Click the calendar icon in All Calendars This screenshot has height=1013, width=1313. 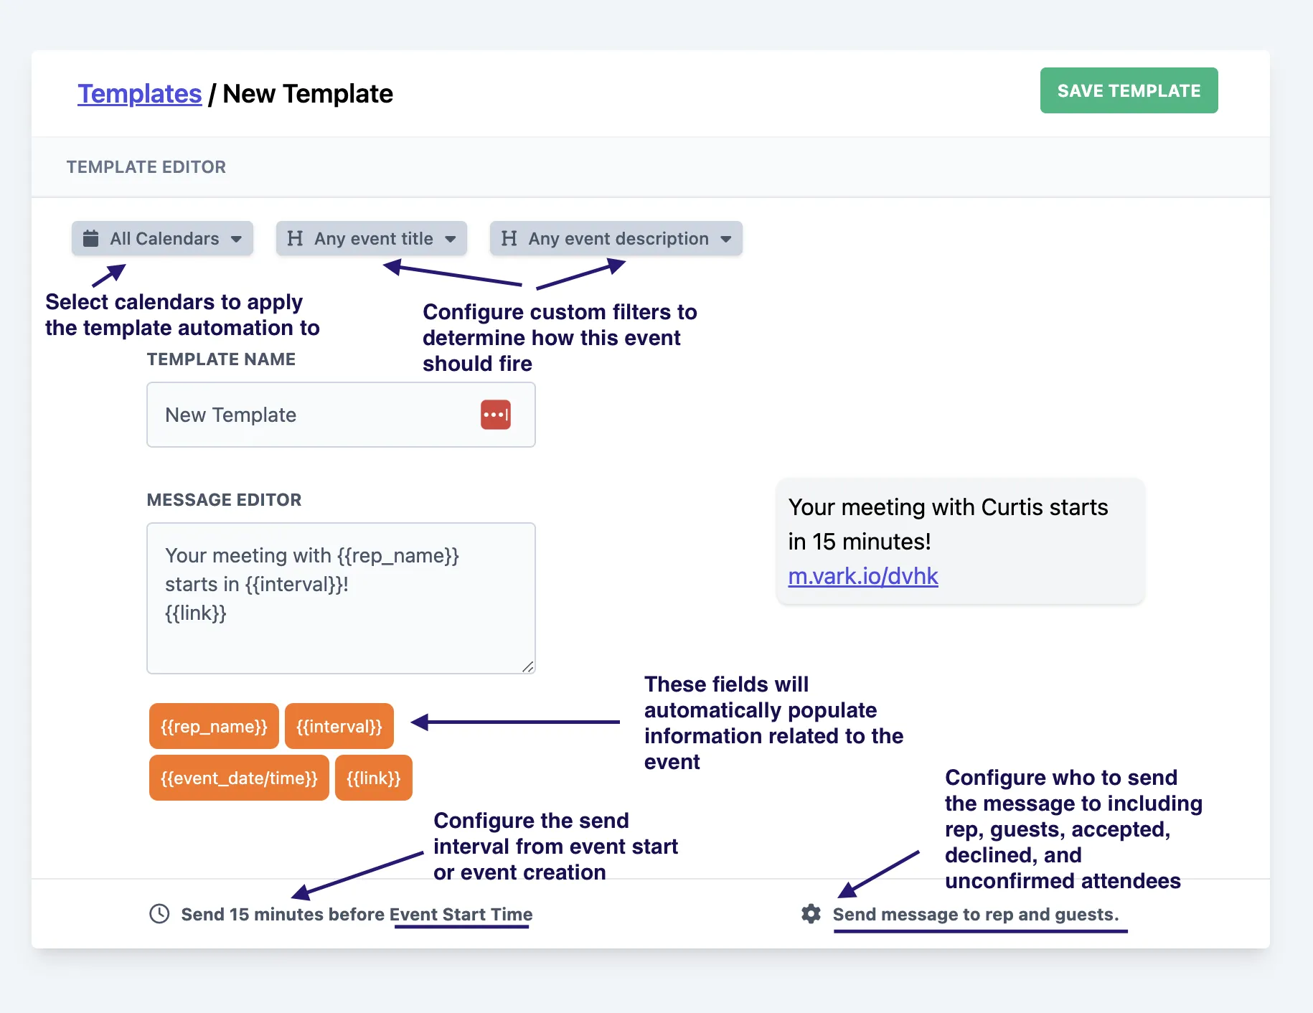point(90,238)
